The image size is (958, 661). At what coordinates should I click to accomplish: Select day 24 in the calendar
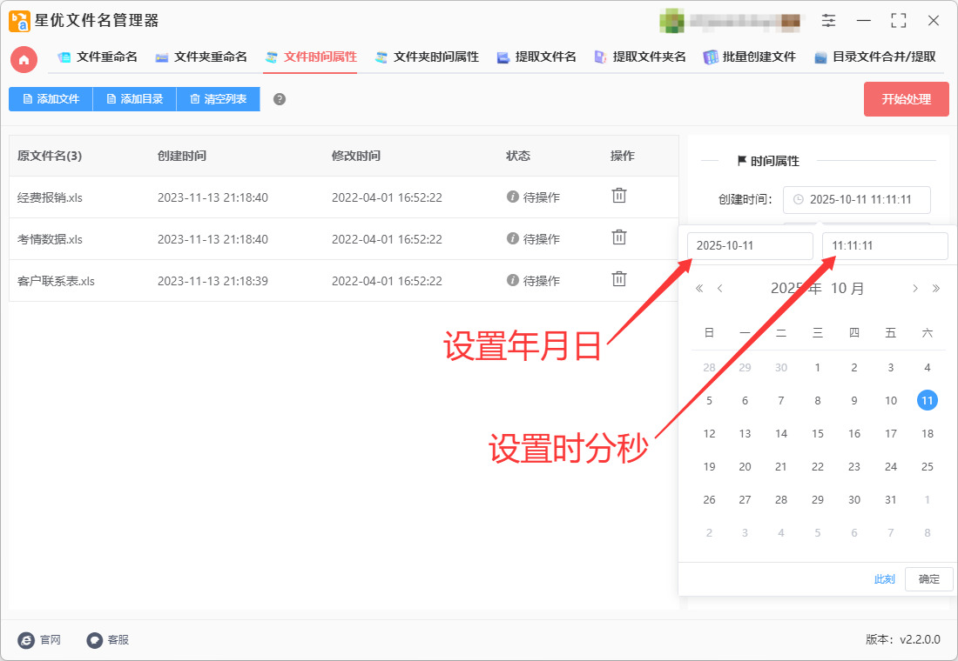pyautogui.click(x=891, y=466)
